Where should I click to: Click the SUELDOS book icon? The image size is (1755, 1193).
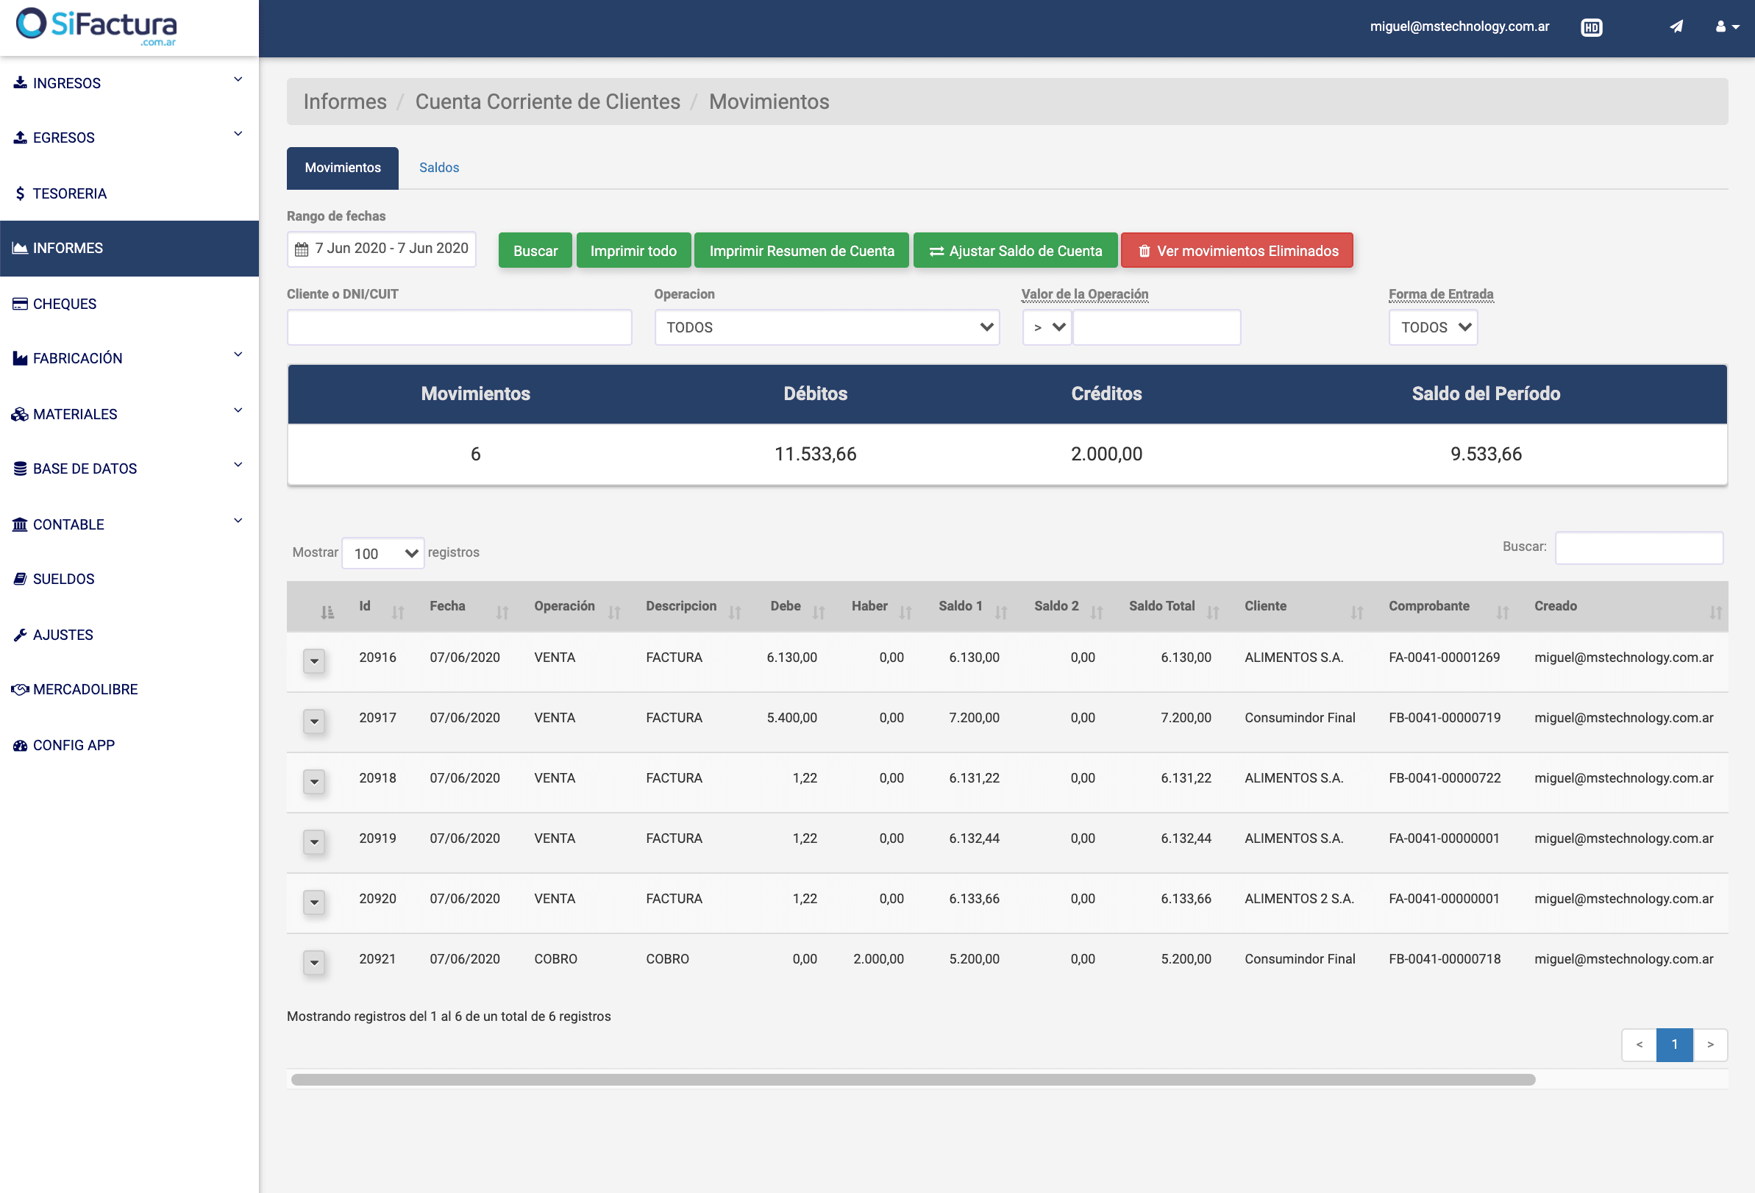(x=21, y=578)
